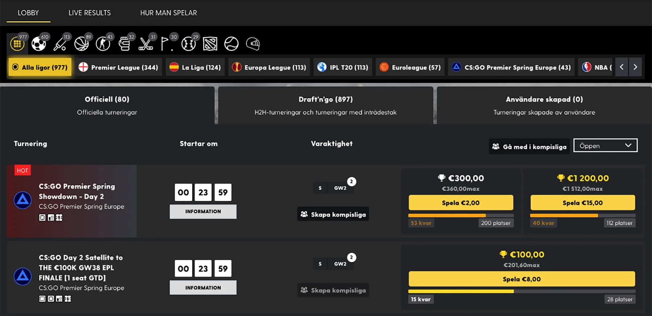Viewport: 652px width, 316px height.
Task: Select the Dota 2 sport icon
Action: point(210,44)
